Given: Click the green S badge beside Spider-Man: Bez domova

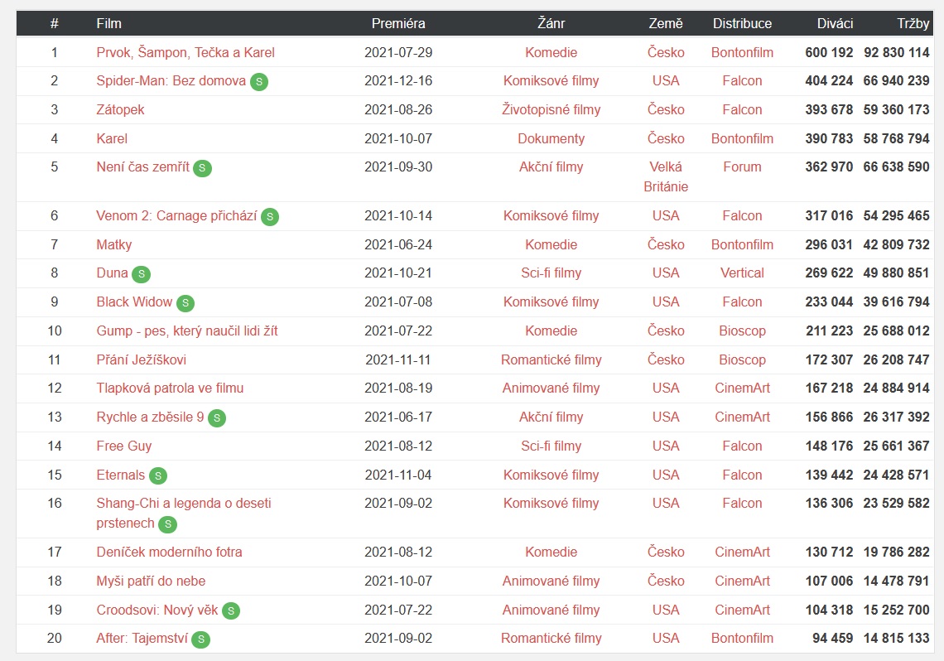Looking at the screenshot, I should (x=259, y=82).
